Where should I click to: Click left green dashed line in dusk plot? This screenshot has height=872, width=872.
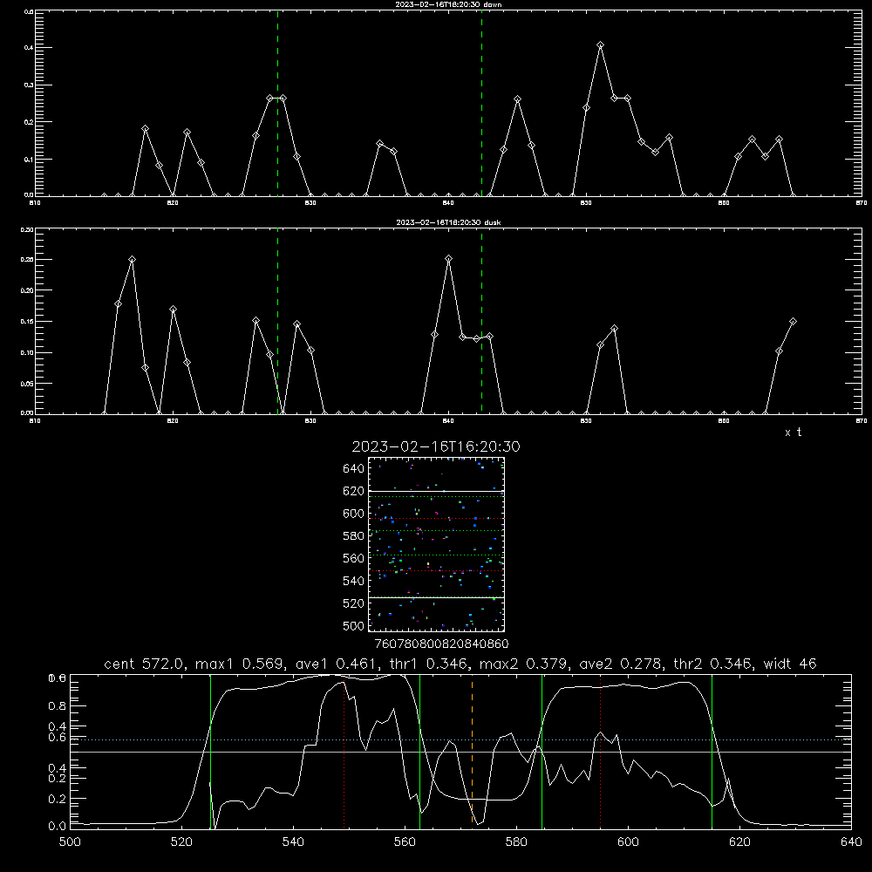pyautogui.click(x=277, y=321)
